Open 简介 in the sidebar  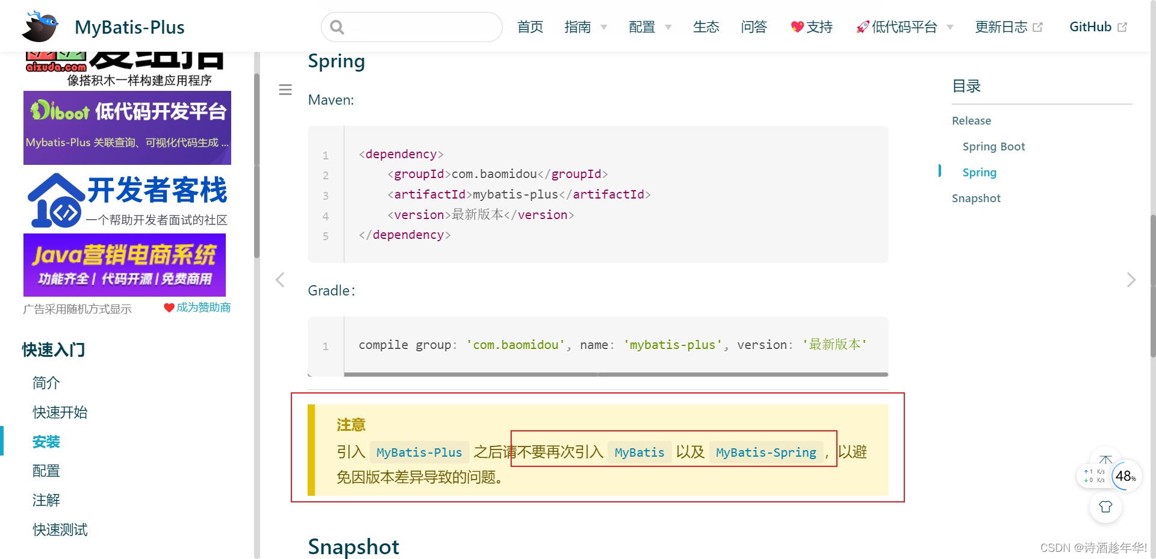[x=46, y=383]
